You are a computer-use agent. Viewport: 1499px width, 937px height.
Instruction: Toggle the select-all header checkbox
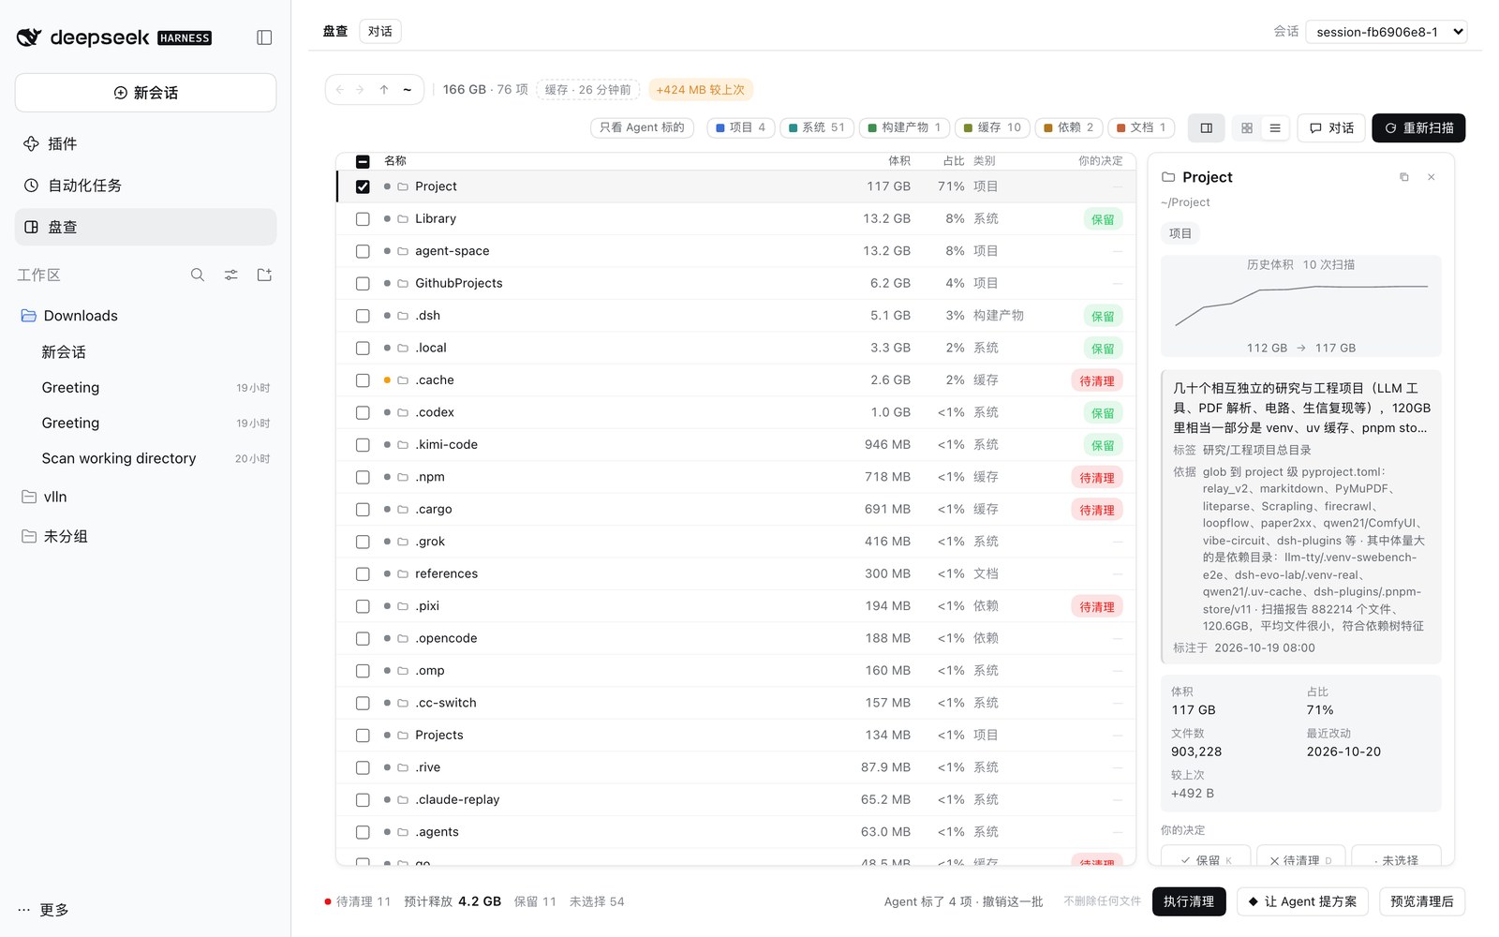[363, 161]
